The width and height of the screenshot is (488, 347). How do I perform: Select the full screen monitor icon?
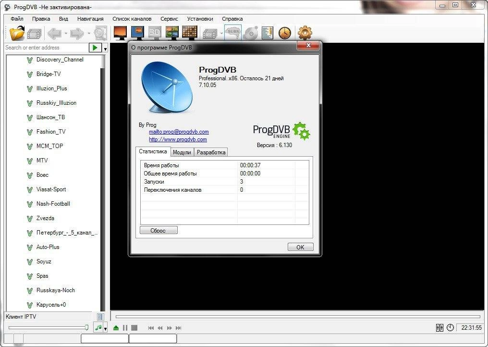click(x=120, y=33)
